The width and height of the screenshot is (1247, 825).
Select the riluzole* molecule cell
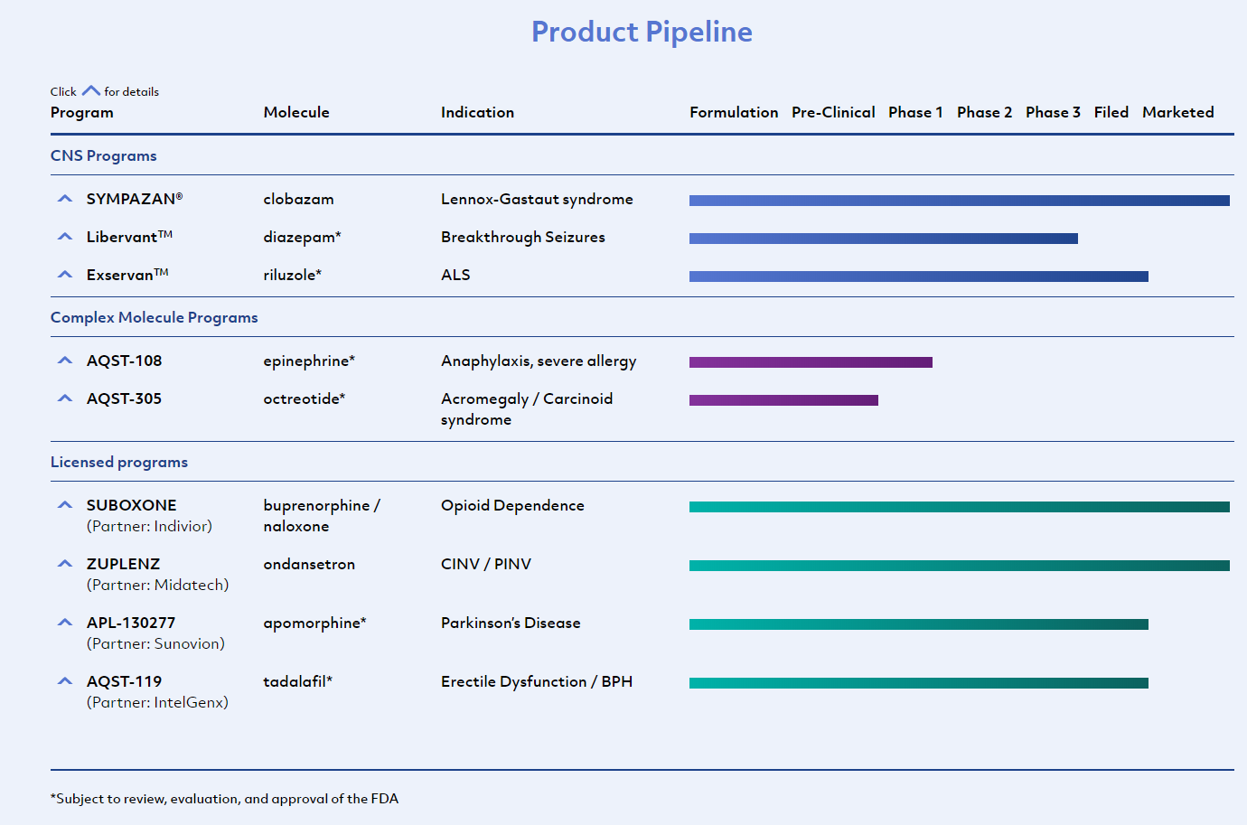click(293, 275)
